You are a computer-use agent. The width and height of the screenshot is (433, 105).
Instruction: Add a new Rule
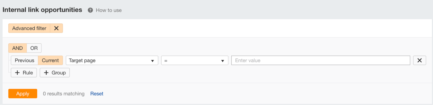click(24, 73)
